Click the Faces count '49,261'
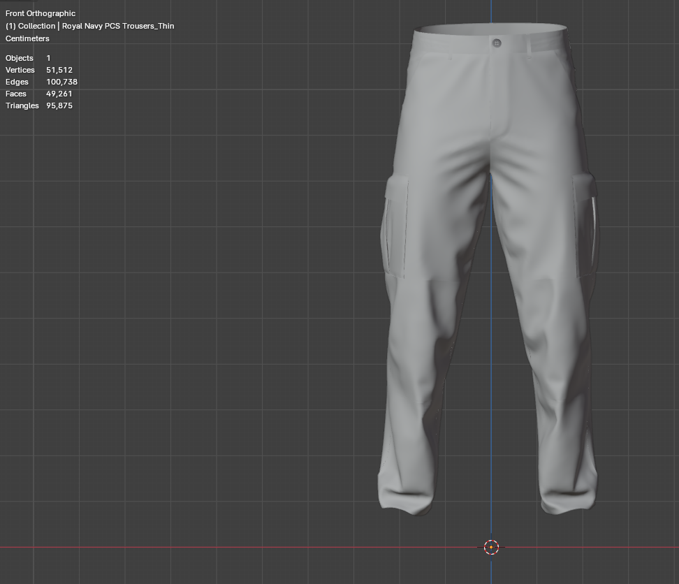The width and height of the screenshot is (679, 584). coord(59,94)
